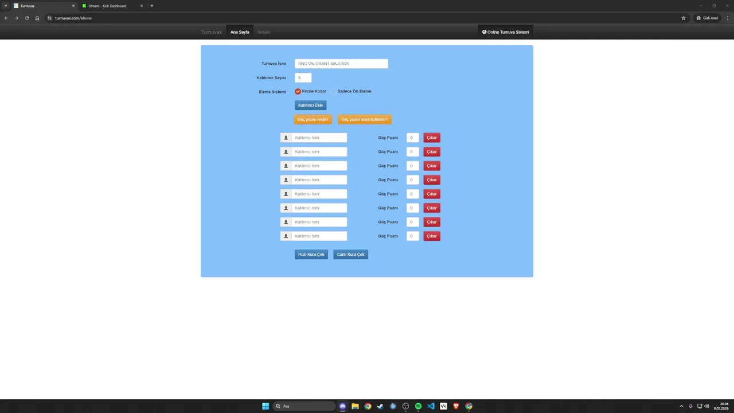Click the taskbar Ara search box
The height and width of the screenshot is (413, 734).
pos(304,406)
